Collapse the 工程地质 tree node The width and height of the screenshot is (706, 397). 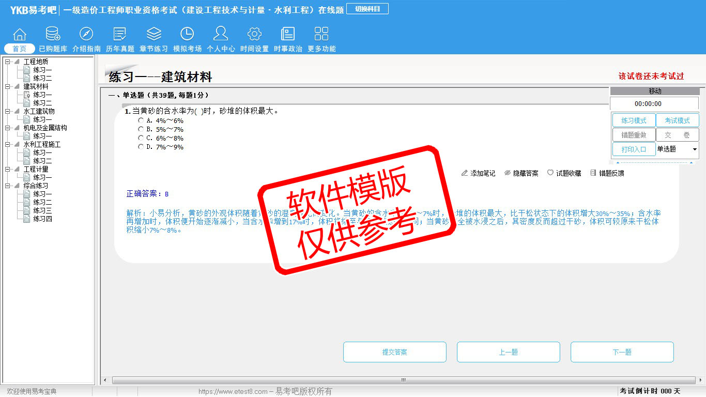pyautogui.click(x=7, y=62)
